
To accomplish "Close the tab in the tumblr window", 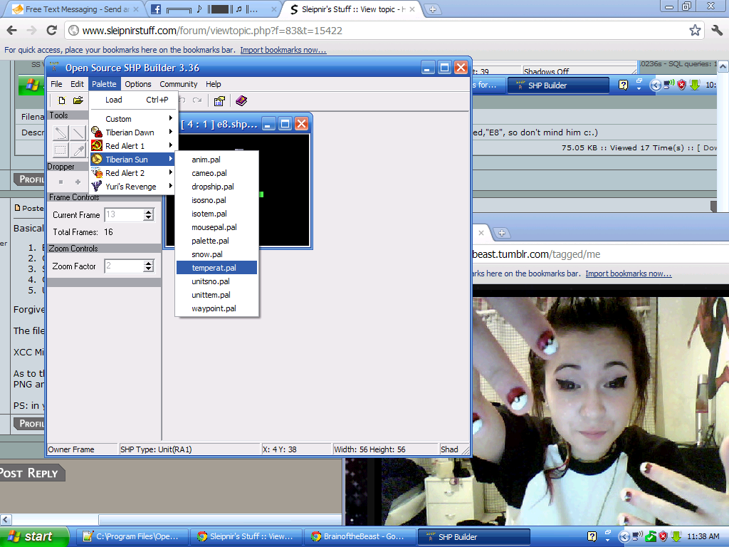I will (481, 233).
